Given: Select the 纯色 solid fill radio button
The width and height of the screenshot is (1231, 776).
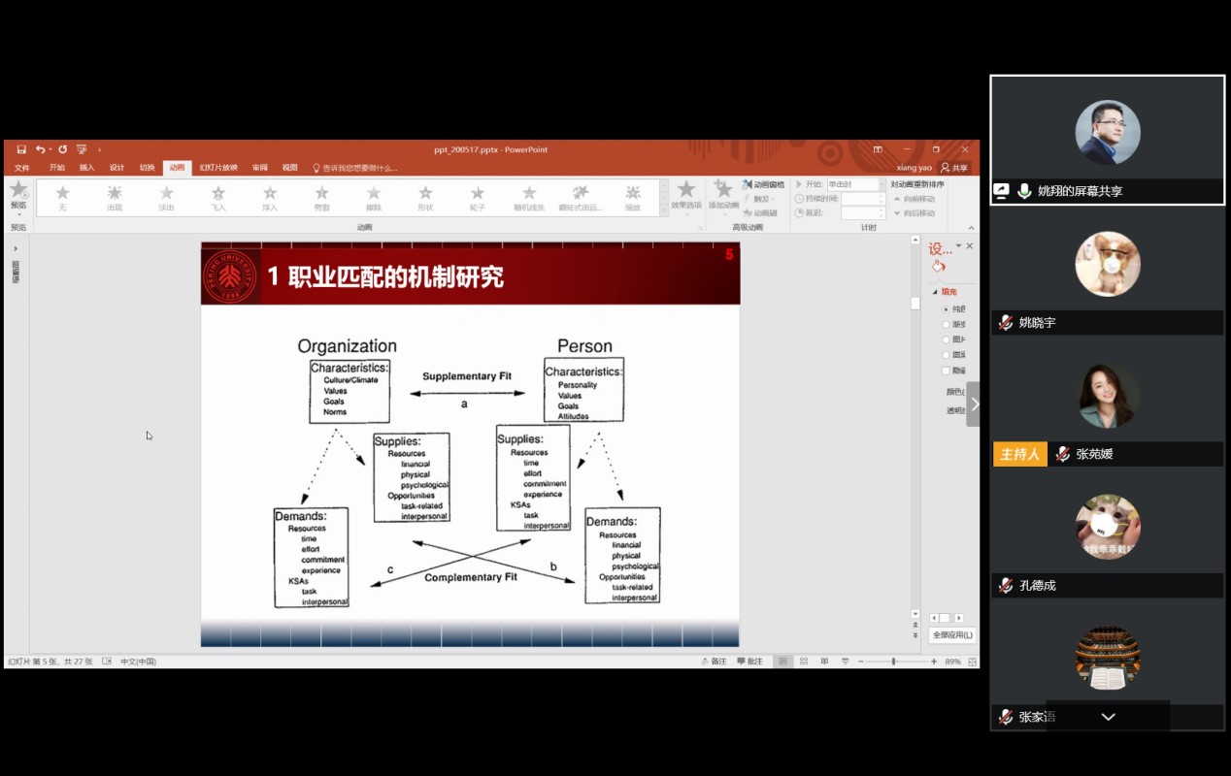Looking at the screenshot, I should tap(946, 309).
